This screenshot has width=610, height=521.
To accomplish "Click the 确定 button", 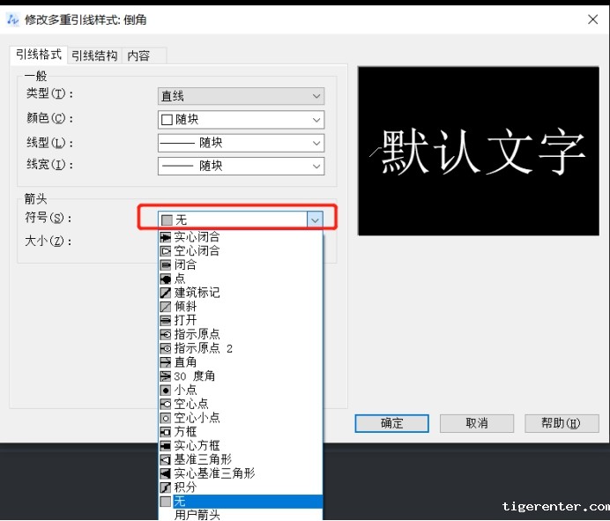I will click(391, 423).
